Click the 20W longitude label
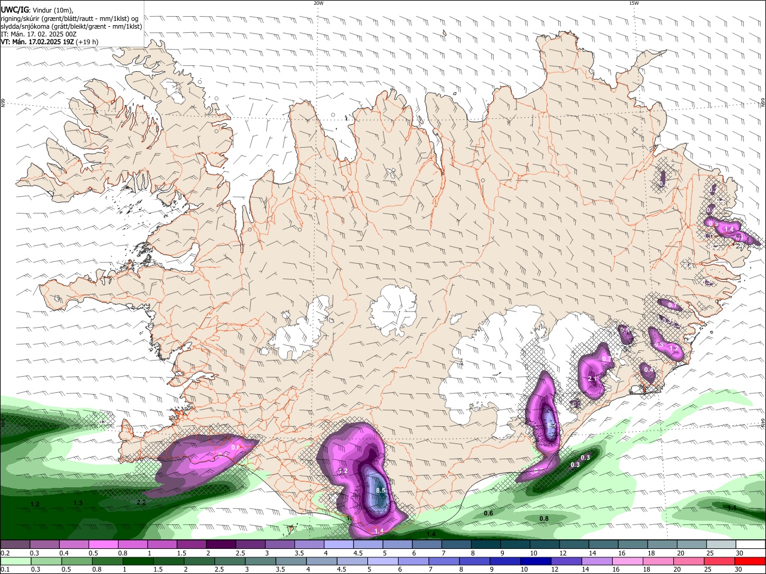The width and height of the screenshot is (766, 574). point(318,3)
